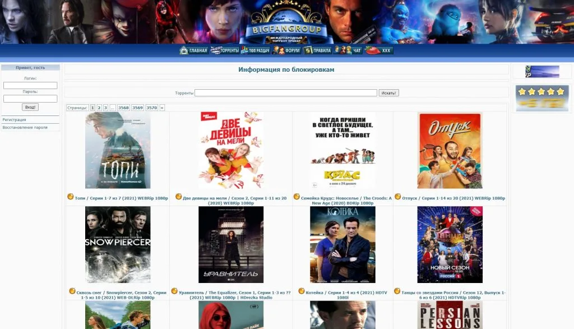The height and width of the screenshot is (329, 574).
Task: Click the » next pages button
Action: tap(162, 108)
